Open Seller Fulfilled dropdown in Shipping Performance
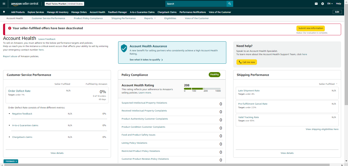 pyautogui.click(x=328, y=84)
